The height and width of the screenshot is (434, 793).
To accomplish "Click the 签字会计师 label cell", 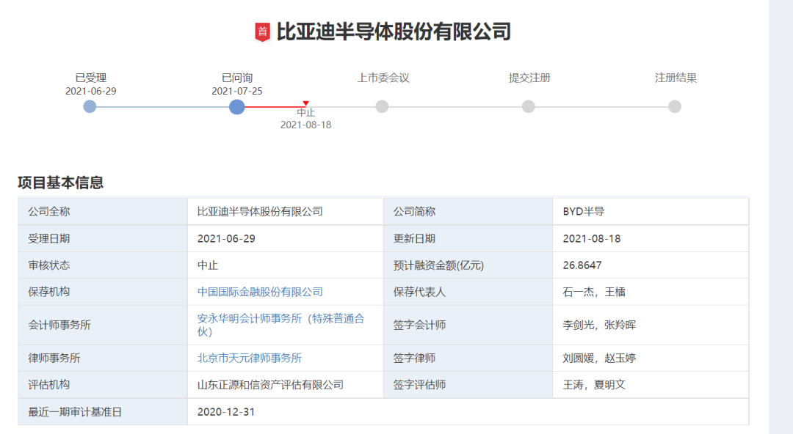I will tap(468, 325).
